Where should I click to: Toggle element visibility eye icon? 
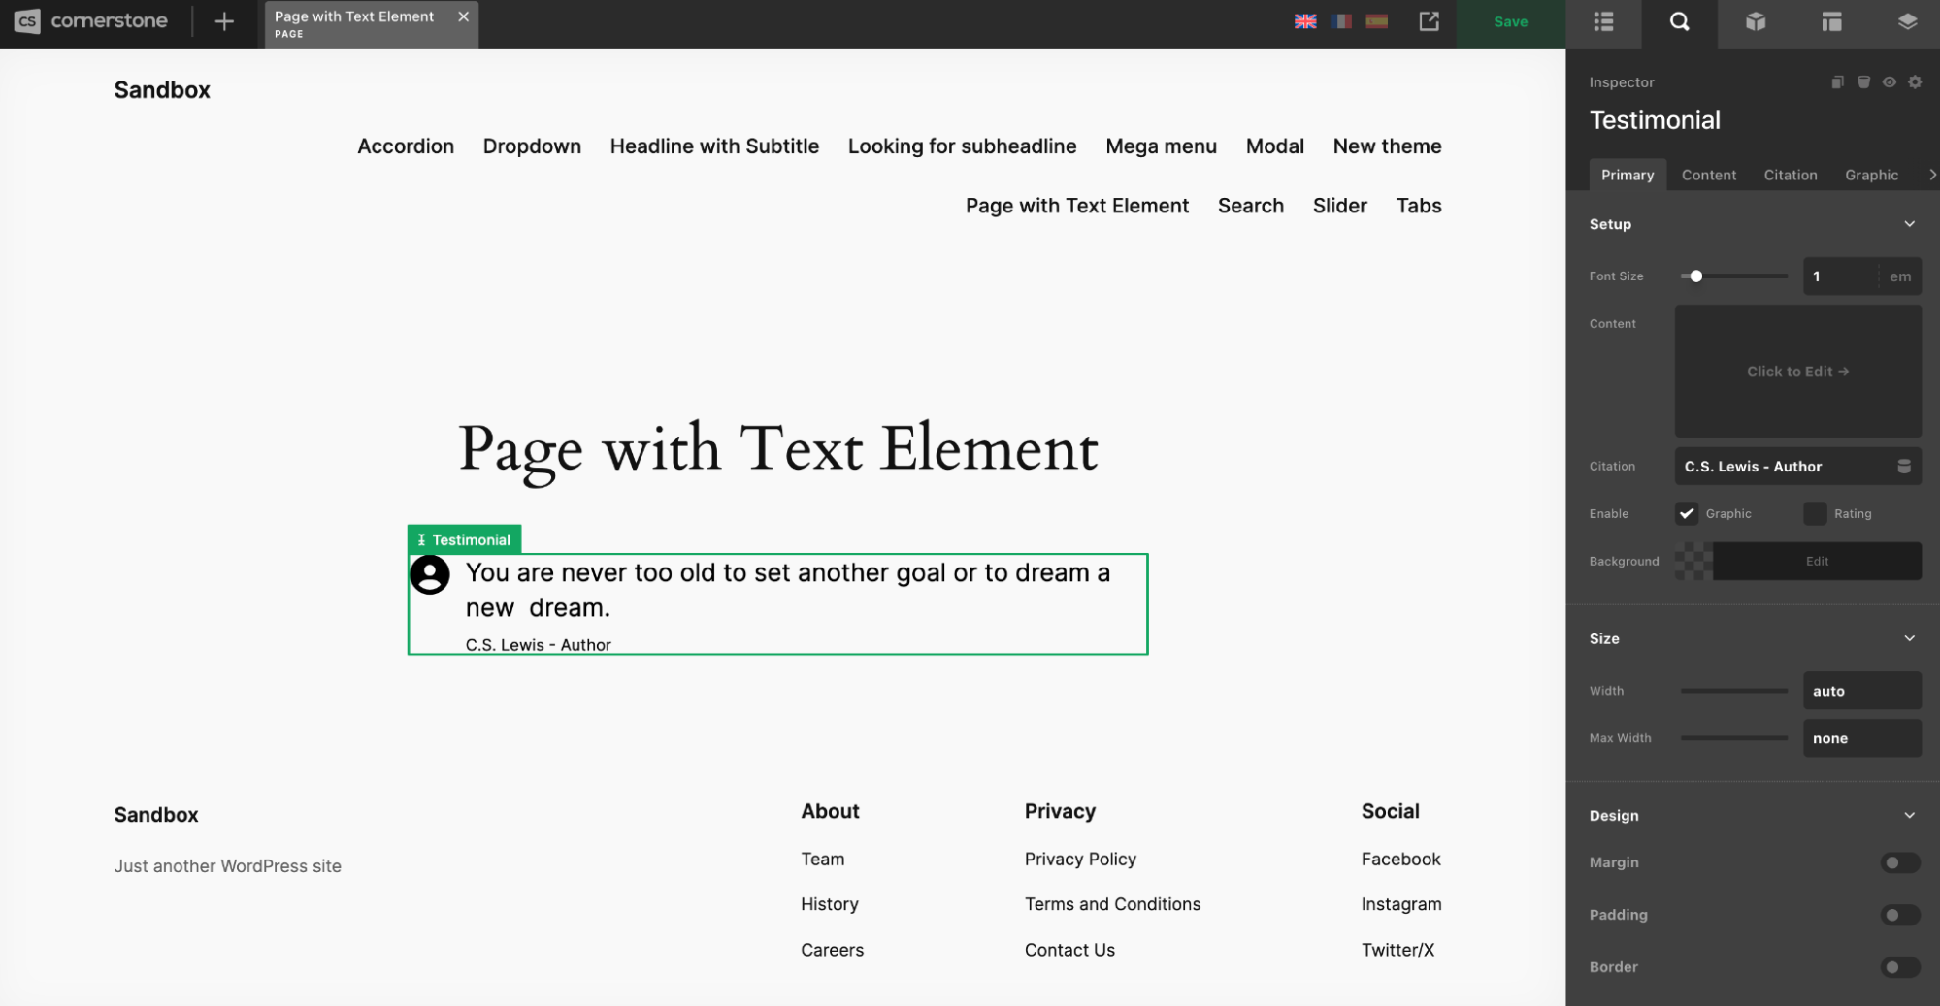pos(1889,82)
